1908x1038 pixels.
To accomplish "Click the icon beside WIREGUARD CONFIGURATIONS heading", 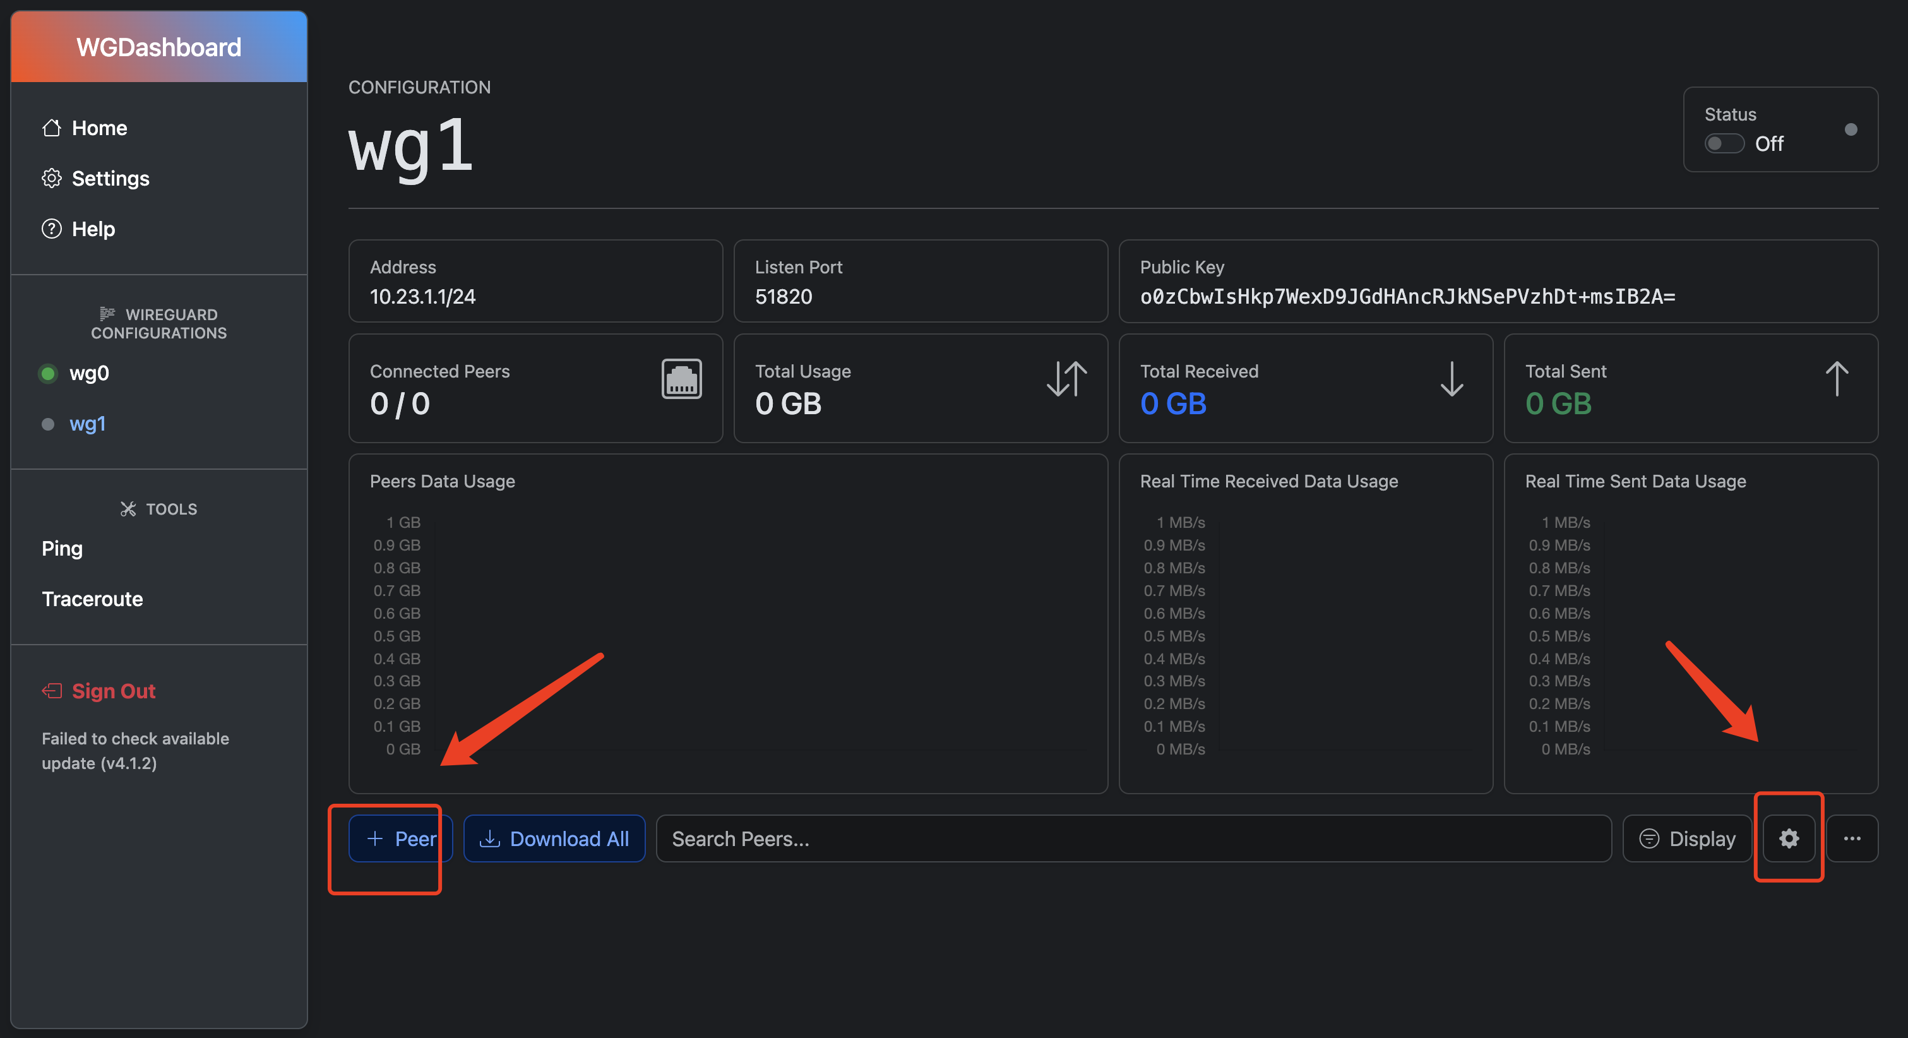I will click(107, 314).
